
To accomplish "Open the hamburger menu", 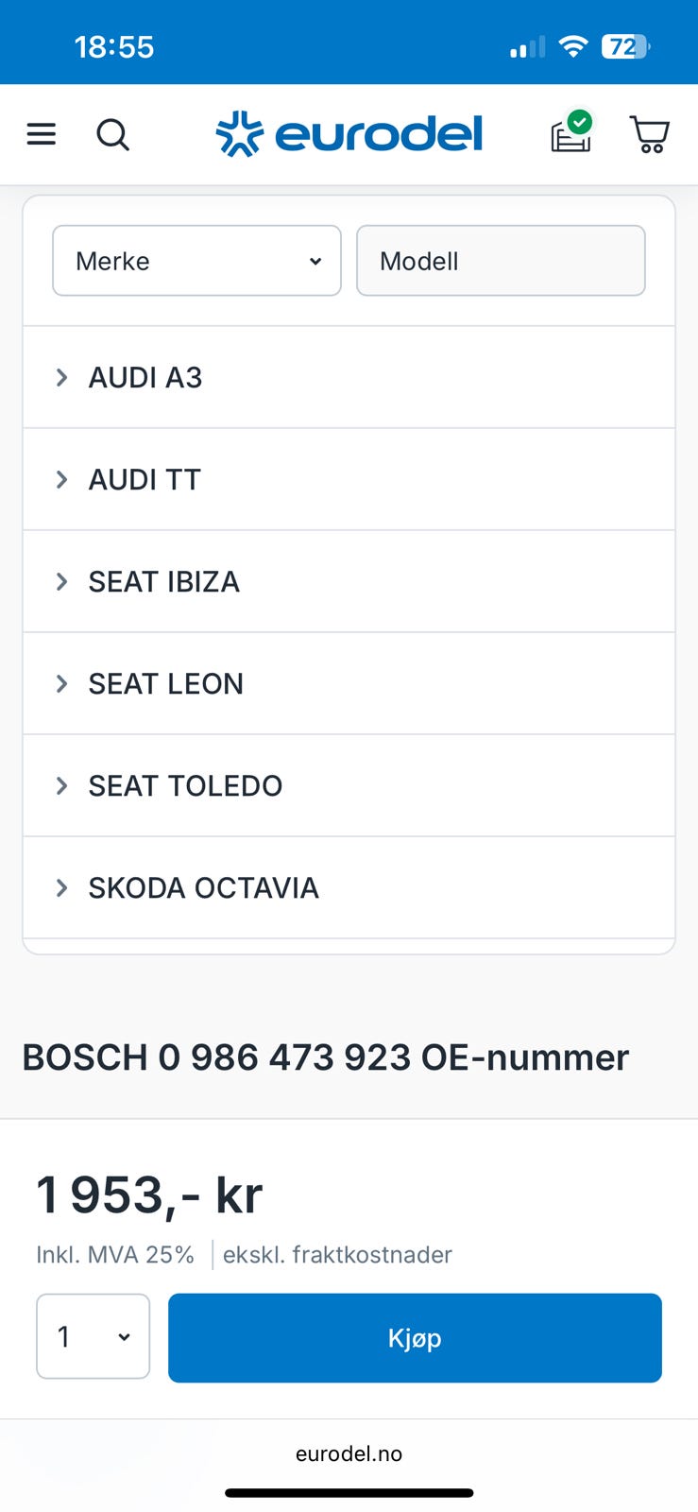I will pyautogui.click(x=41, y=134).
